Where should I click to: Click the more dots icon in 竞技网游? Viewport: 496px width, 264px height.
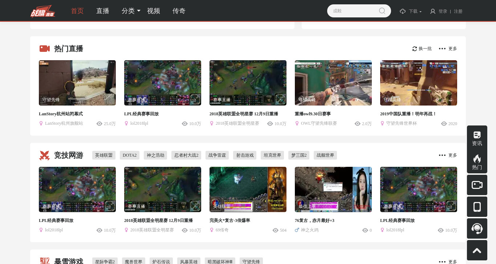[x=442, y=155]
